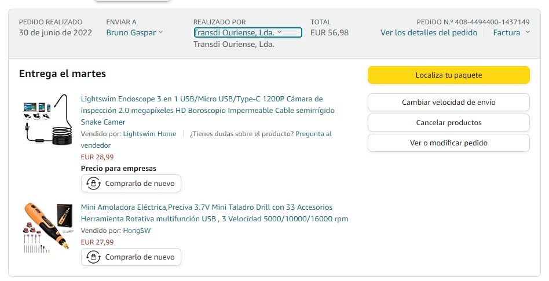The width and height of the screenshot is (549, 281).
Task: Open the Mini Amoladora Eléctrica title link
Action: click(x=214, y=213)
